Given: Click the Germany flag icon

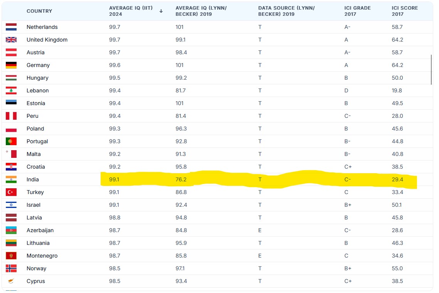Looking at the screenshot, I should click(11, 65).
